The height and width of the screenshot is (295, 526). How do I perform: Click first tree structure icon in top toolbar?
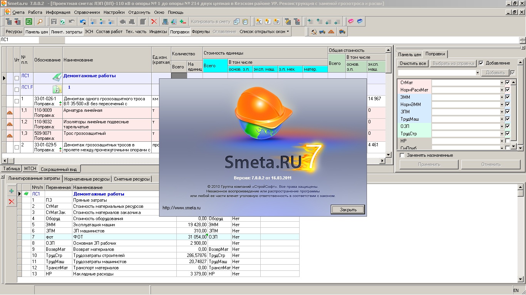(9, 22)
